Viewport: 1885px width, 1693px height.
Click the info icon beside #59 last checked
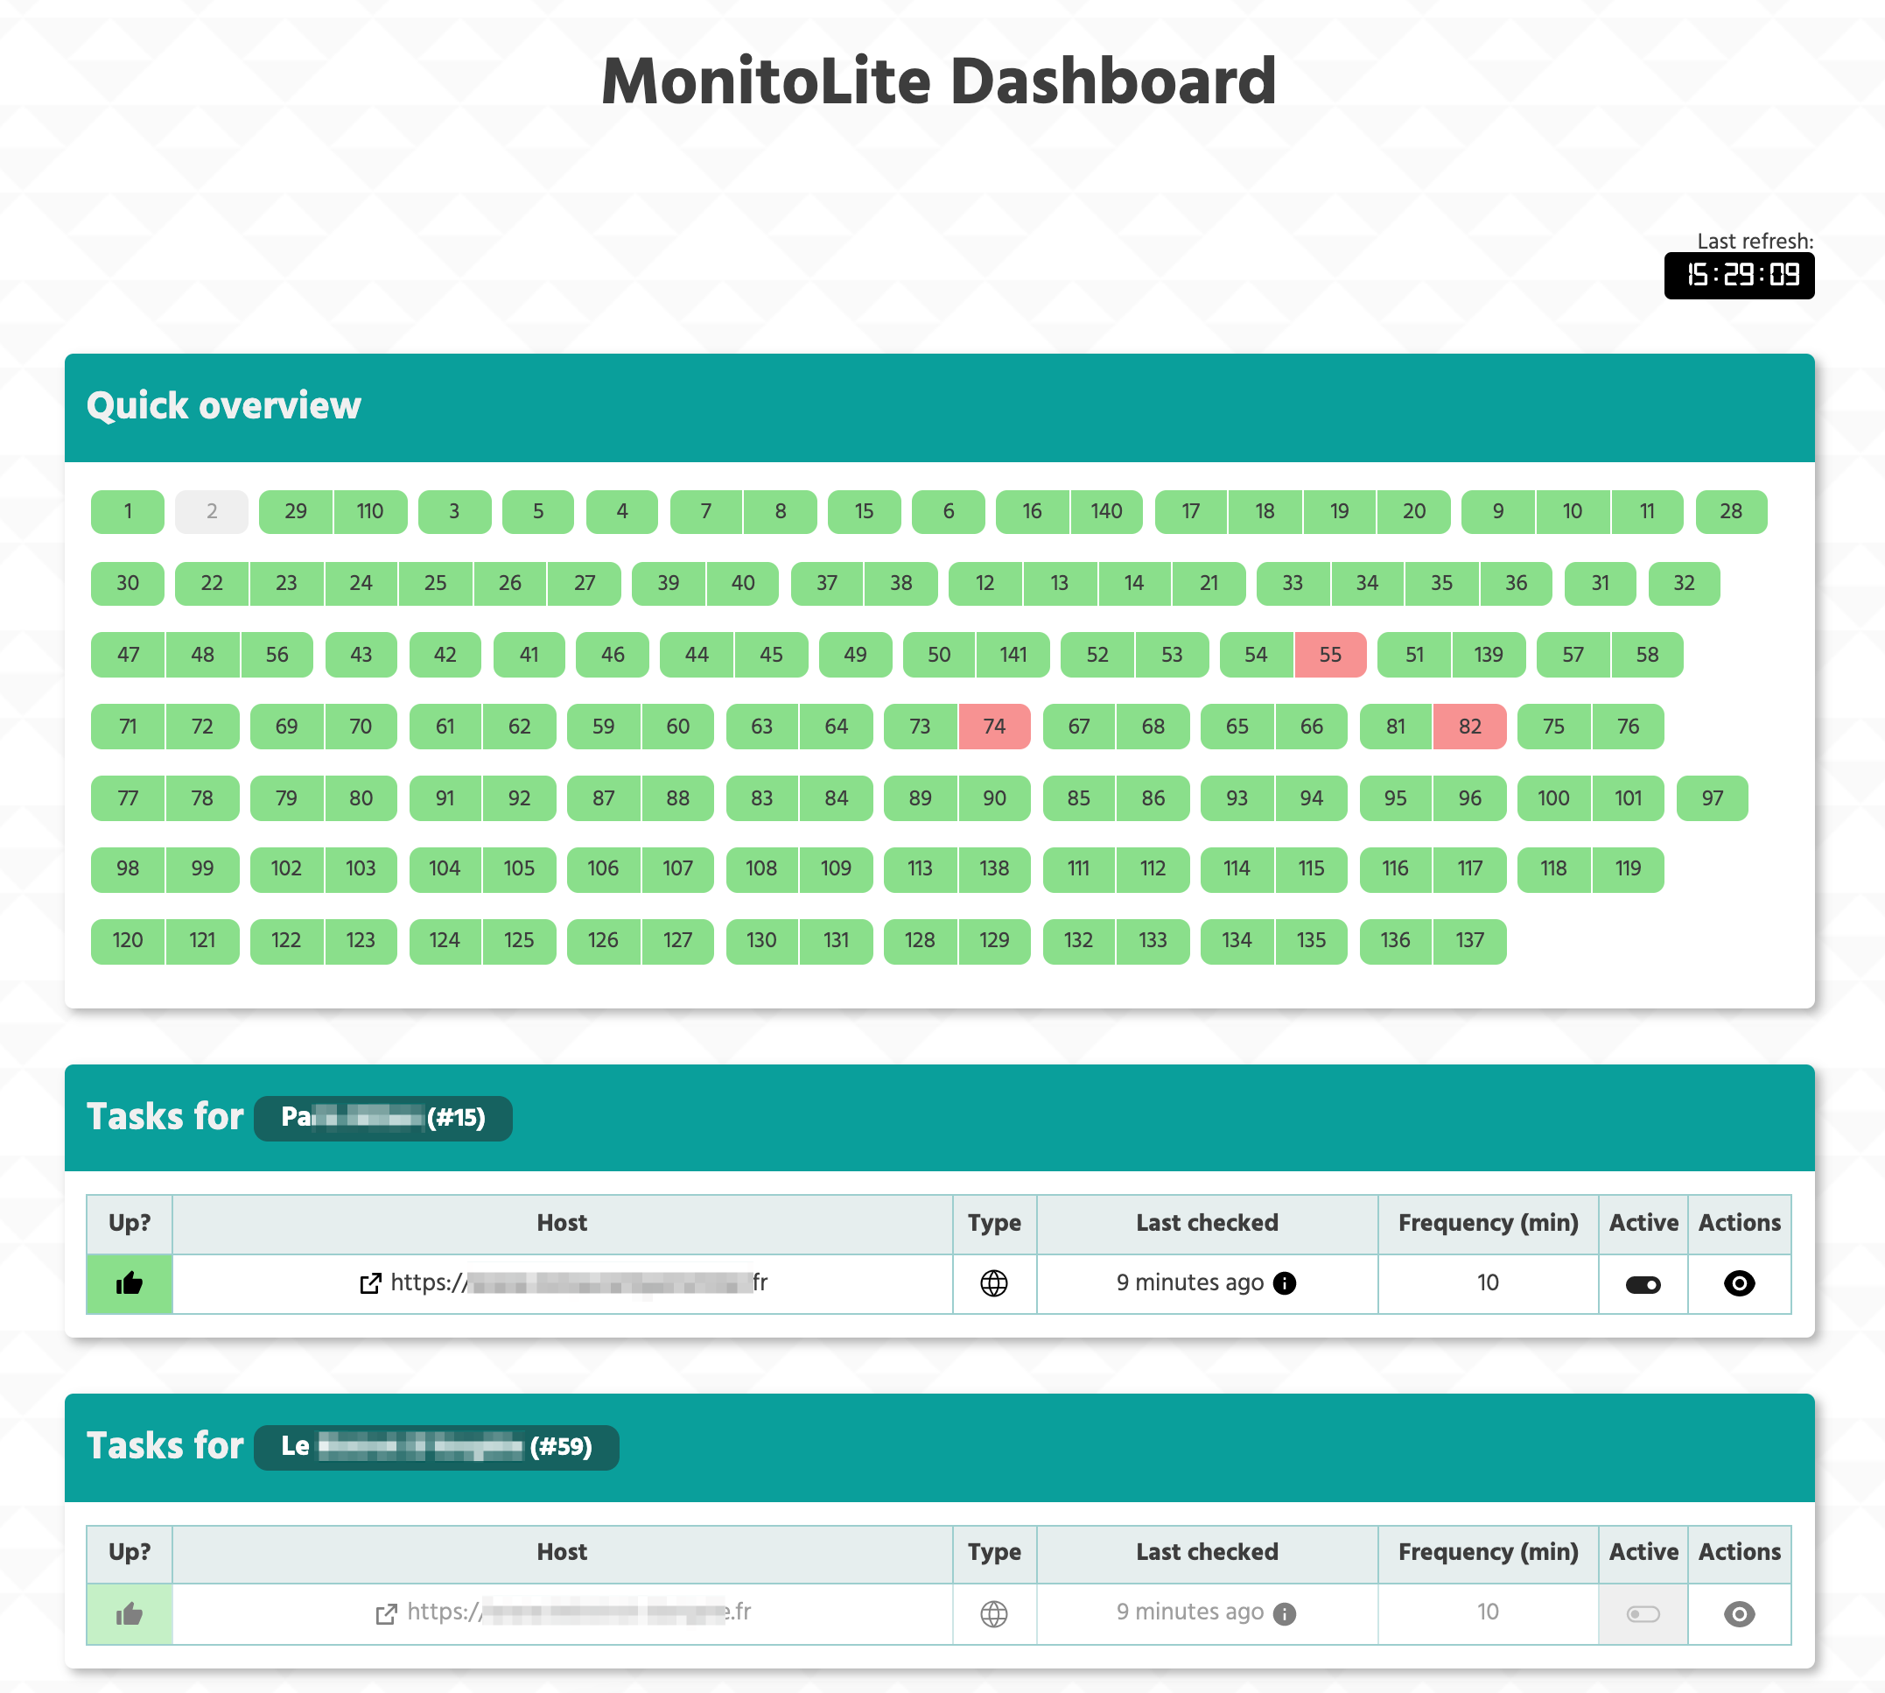coord(1285,1613)
